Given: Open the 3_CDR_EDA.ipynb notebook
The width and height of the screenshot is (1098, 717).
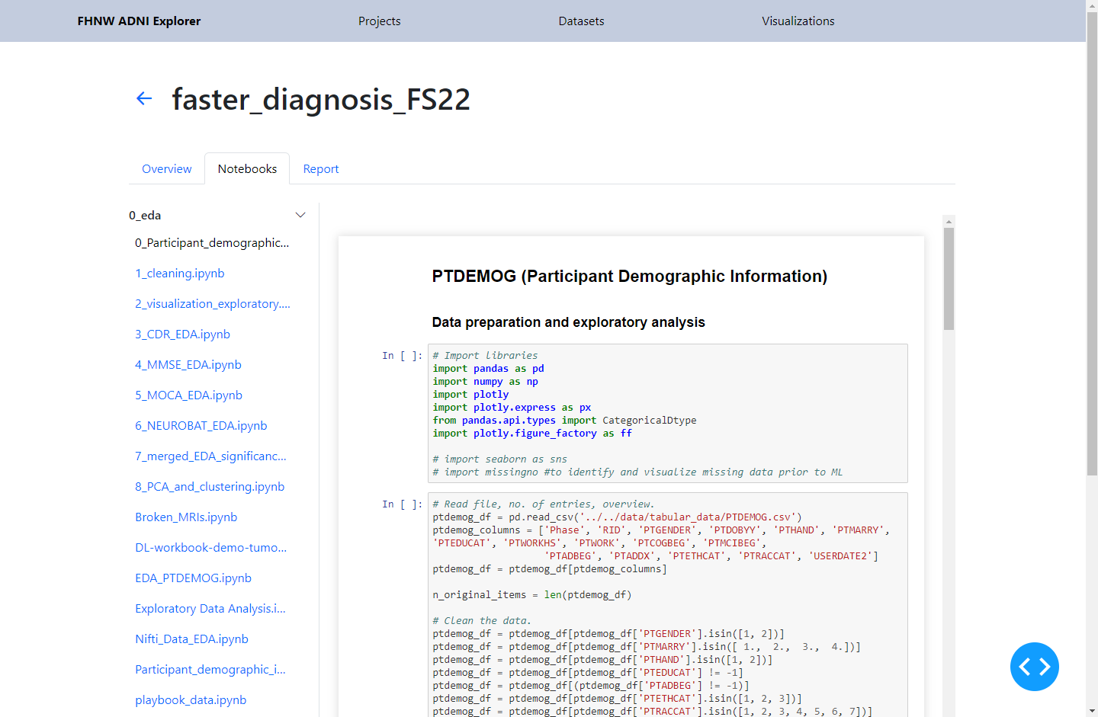Looking at the screenshot, I should (x=182, y=334).
